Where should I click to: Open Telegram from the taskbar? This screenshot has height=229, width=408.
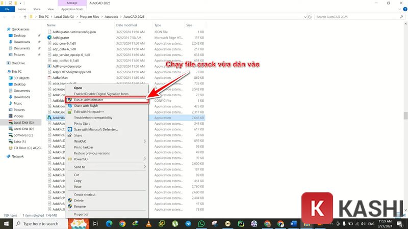pos(188,223)
